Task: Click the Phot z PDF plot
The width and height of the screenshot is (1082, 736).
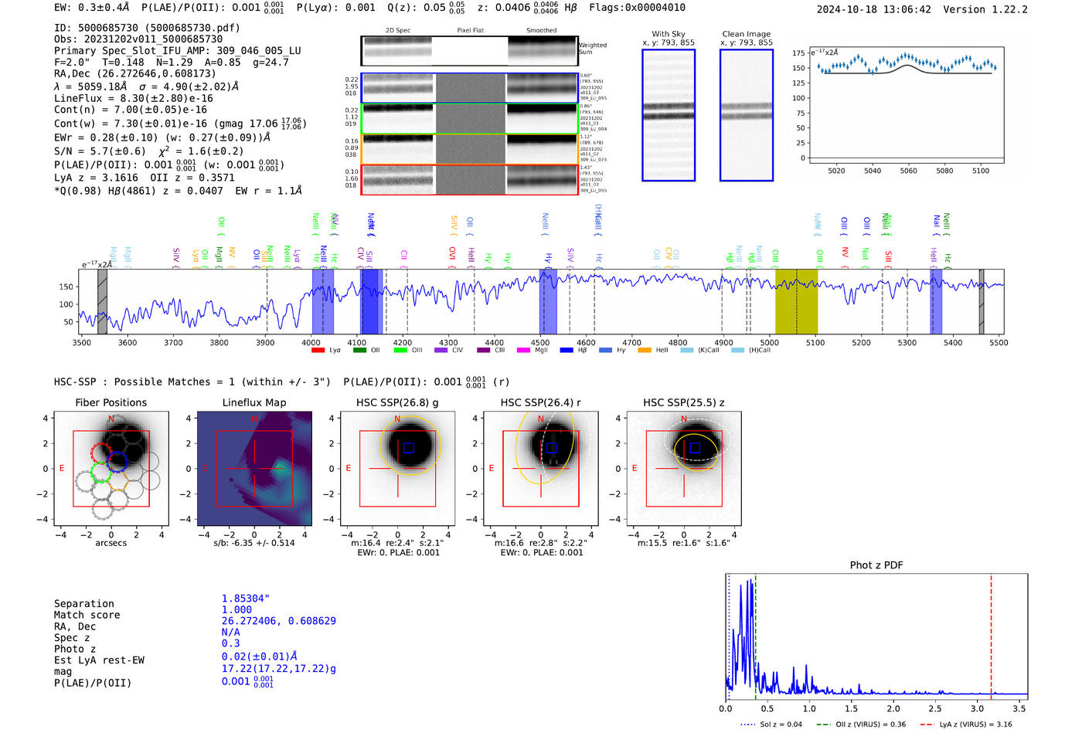Action: coord(876,637)
